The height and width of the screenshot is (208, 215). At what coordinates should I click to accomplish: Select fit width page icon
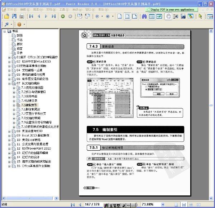point(135,16)
